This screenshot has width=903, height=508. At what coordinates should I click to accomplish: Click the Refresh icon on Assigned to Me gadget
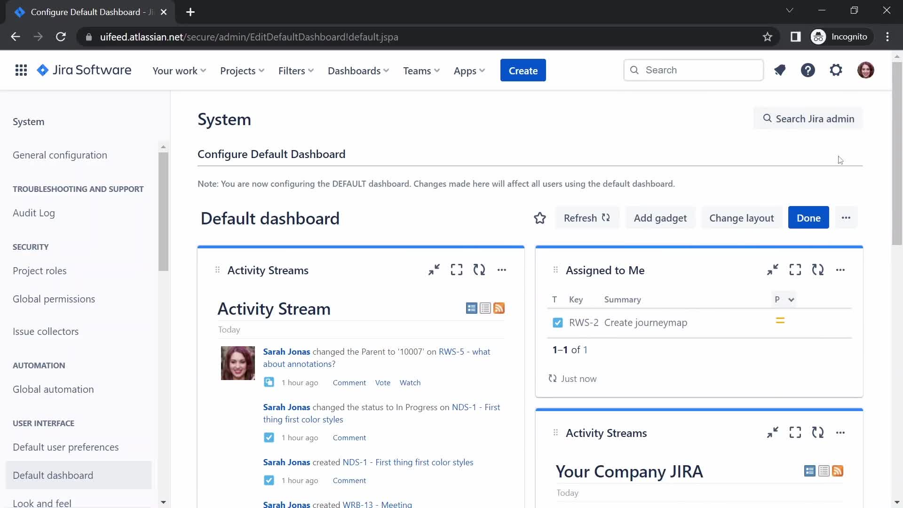click(817, 270)
